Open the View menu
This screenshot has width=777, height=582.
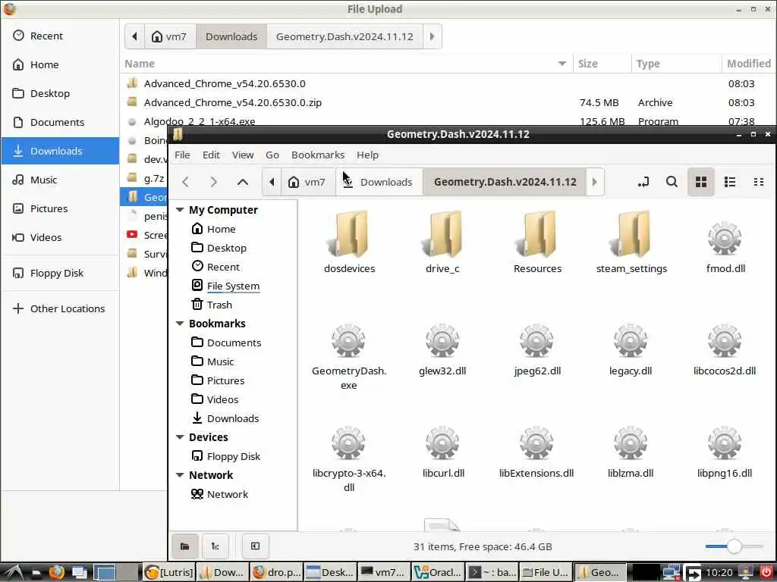coord(243,155)
